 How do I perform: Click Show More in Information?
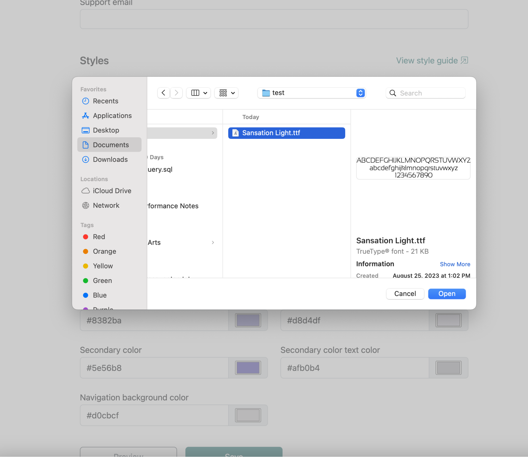point(455,264)
